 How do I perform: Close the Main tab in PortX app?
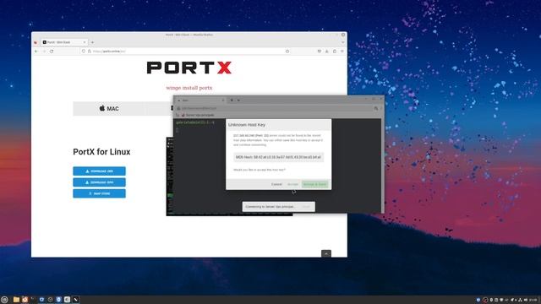pyautogui.click(x=223, y=100)
